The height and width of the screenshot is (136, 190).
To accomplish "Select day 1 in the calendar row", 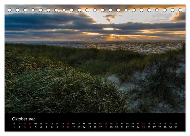I will point(14,127).
